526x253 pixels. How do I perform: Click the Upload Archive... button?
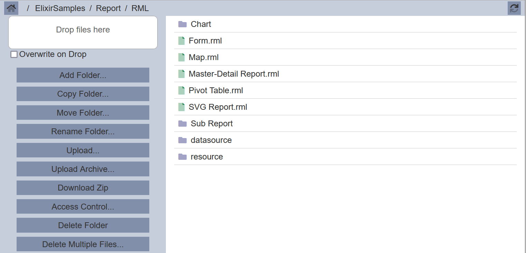pyautogui.click(x=83, y=169)
